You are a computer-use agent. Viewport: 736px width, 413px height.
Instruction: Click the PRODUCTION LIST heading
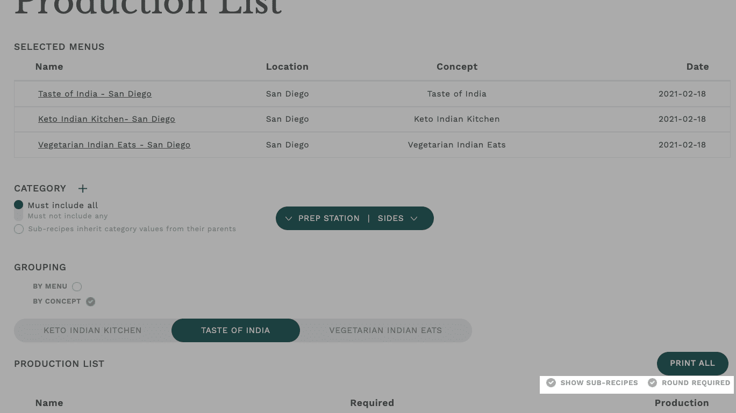59,364
